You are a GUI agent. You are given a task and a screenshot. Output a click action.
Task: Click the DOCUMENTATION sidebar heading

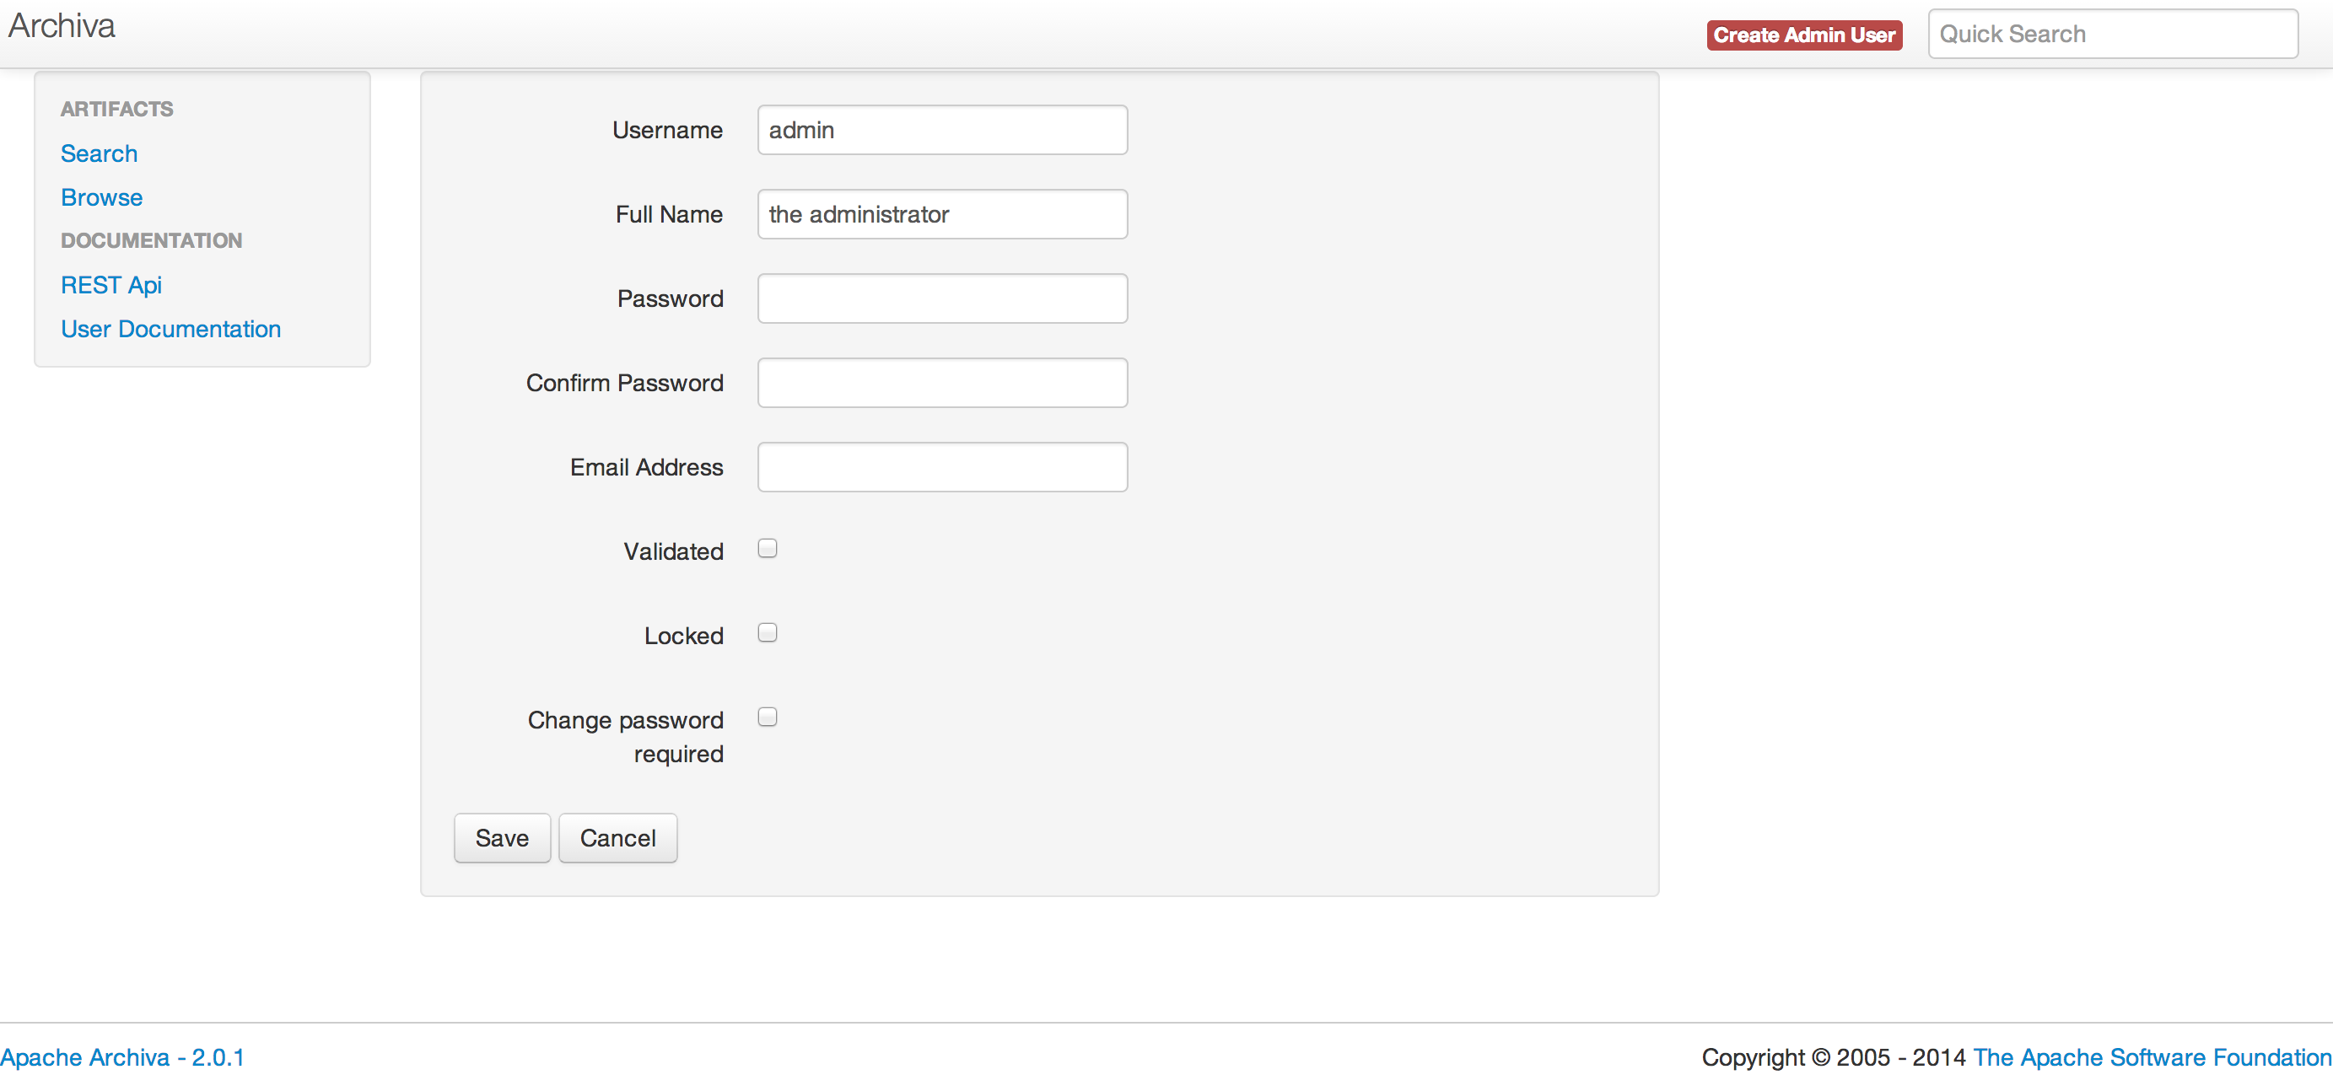coord(151,241)
